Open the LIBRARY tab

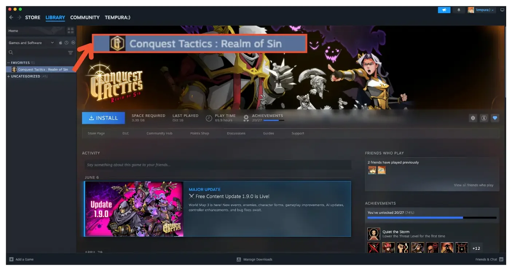55,17
